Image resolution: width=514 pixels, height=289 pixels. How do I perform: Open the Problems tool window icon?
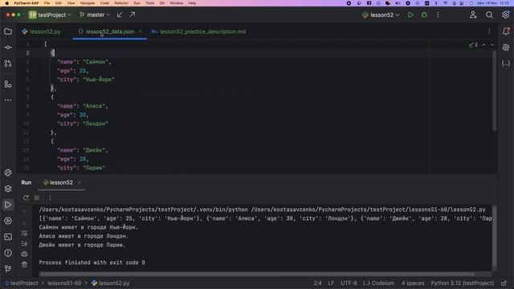click(x=8, y=253)
